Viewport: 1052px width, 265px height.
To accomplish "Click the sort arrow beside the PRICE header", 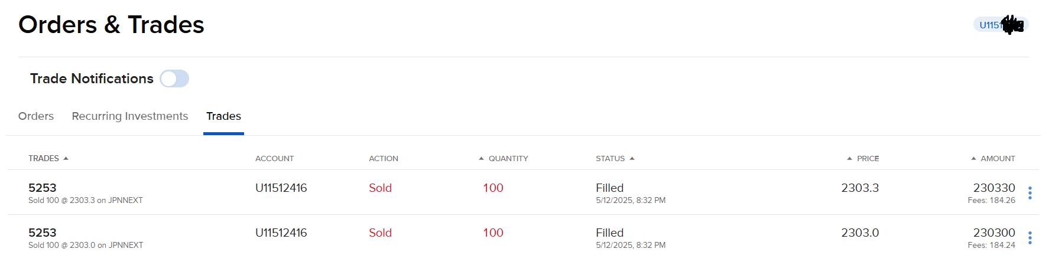I will pyautogui.click(x=849, y=158).
